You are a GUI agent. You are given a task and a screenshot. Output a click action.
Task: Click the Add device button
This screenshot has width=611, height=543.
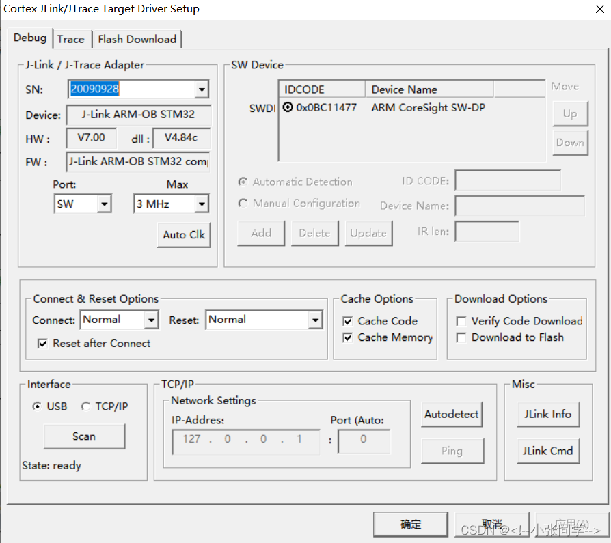[261, 234]
